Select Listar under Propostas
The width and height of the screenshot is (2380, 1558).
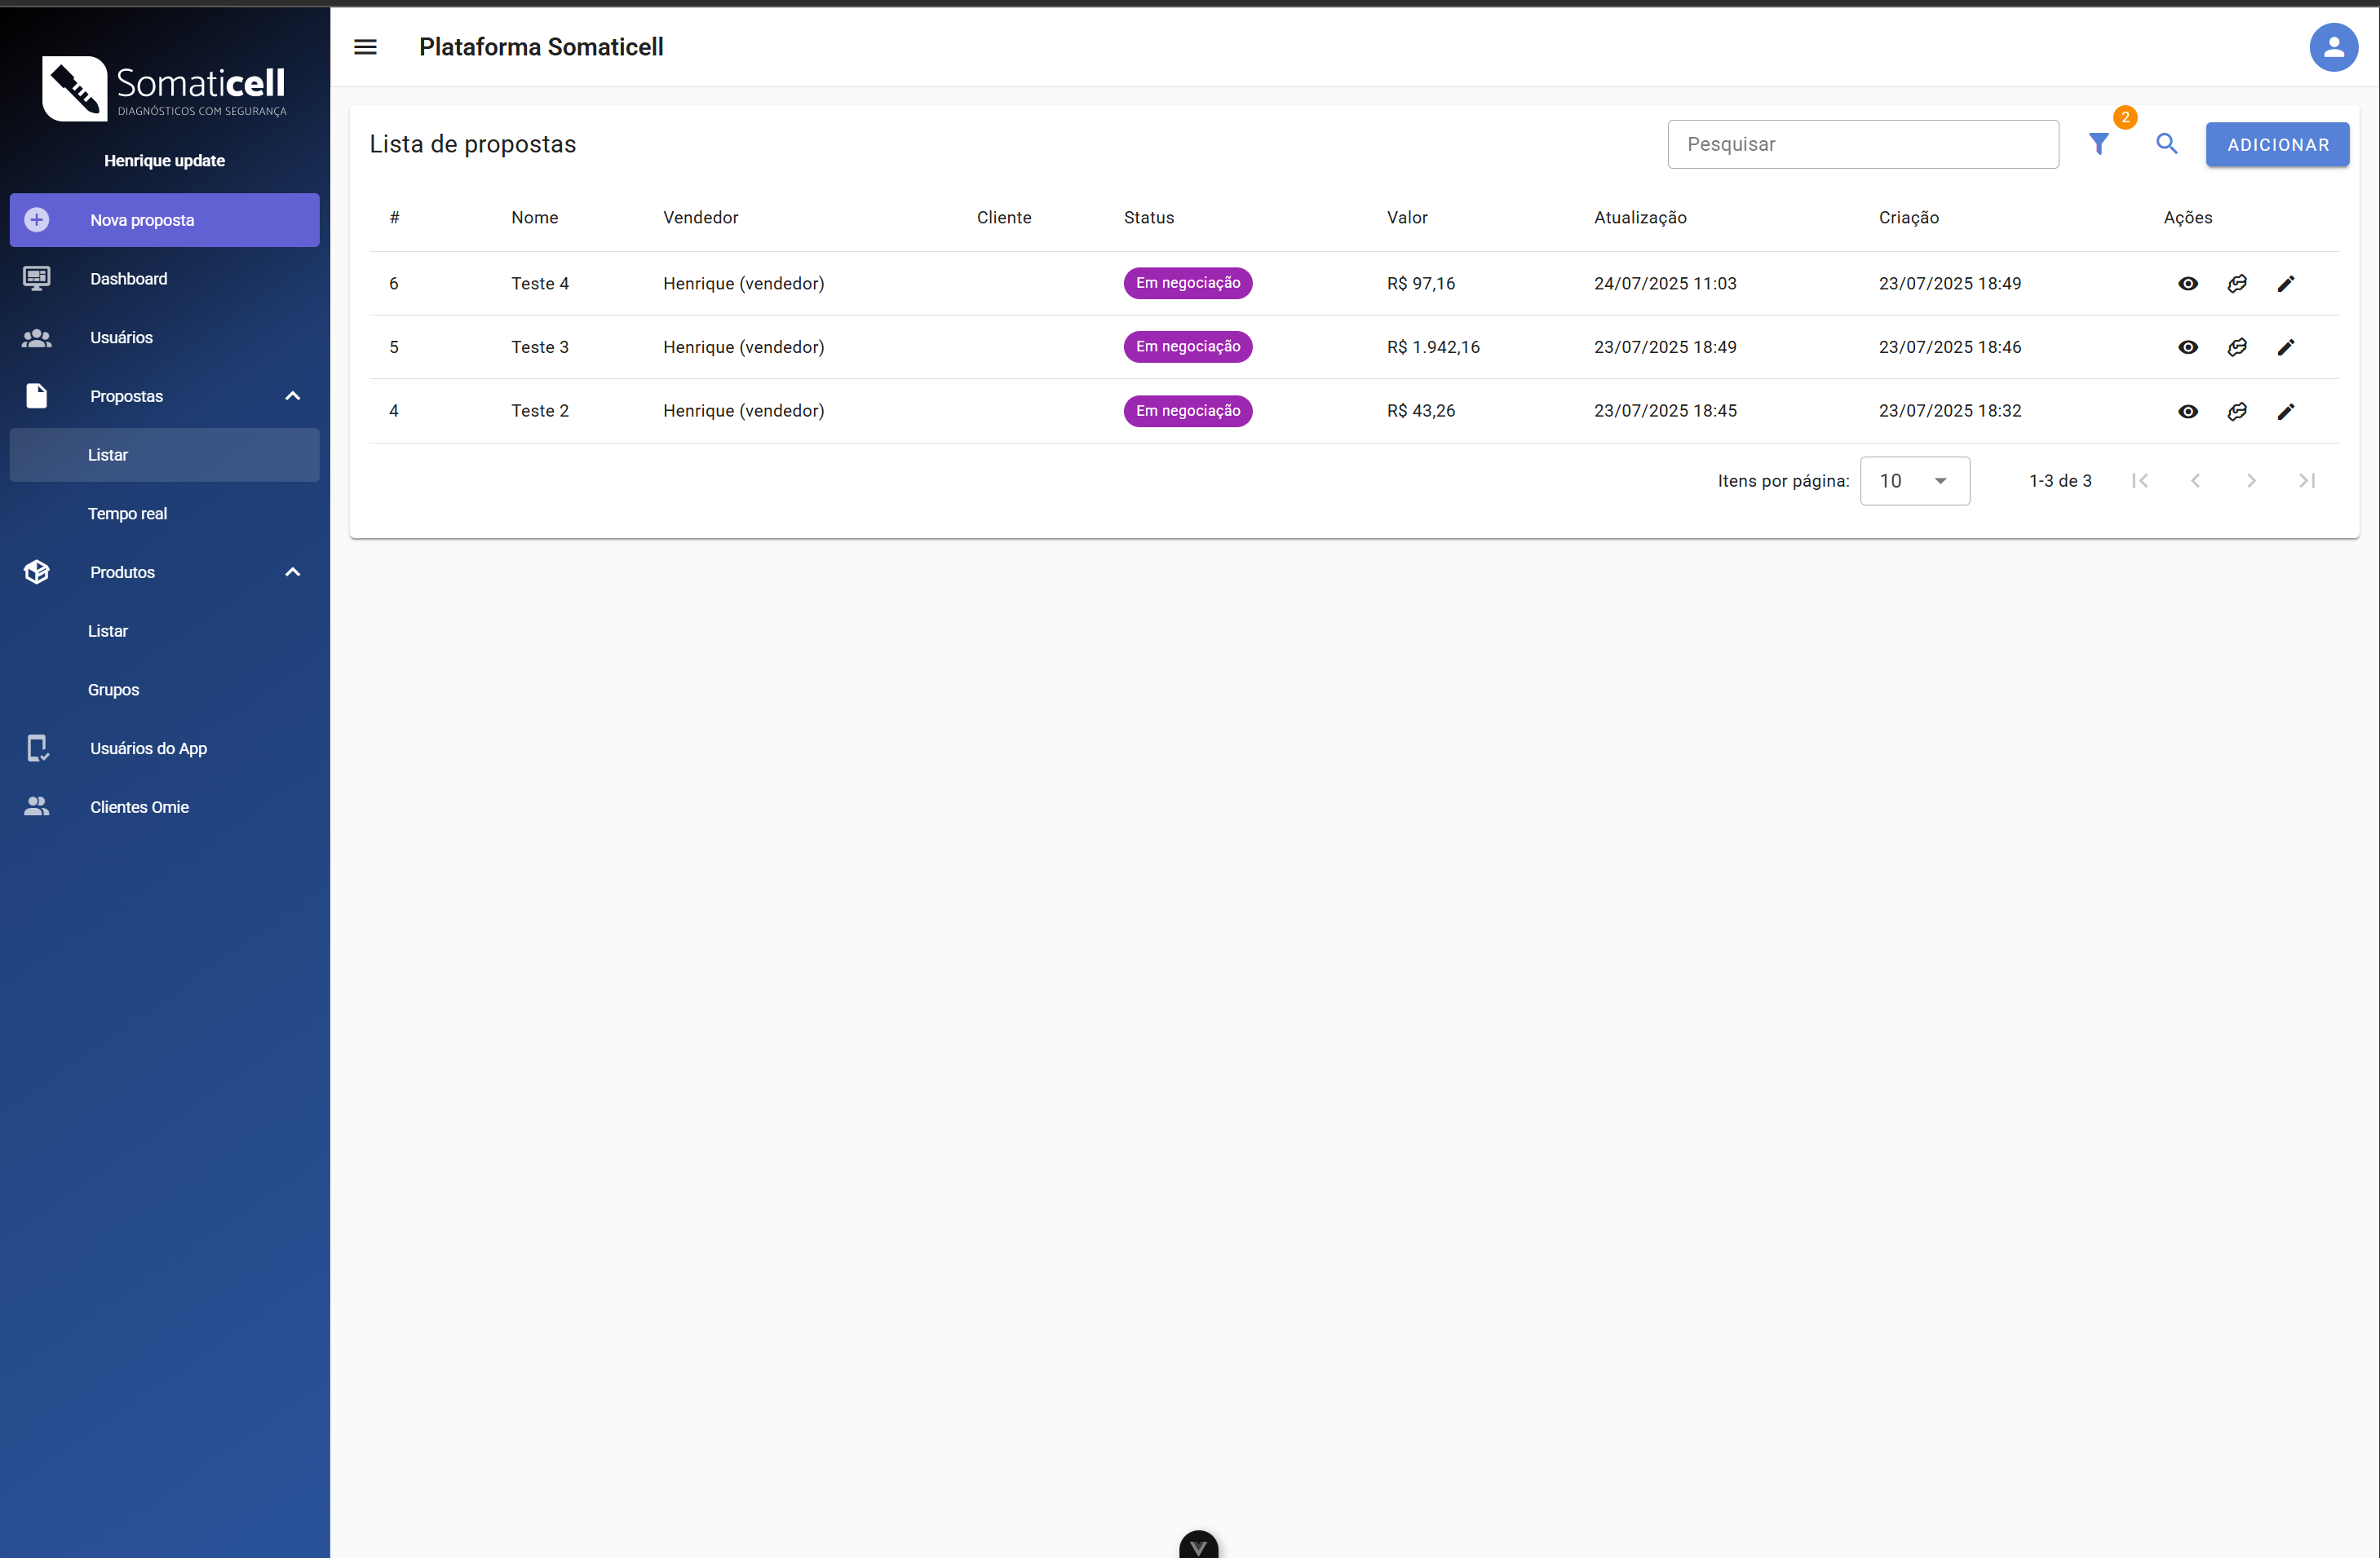tap(164, 455)
